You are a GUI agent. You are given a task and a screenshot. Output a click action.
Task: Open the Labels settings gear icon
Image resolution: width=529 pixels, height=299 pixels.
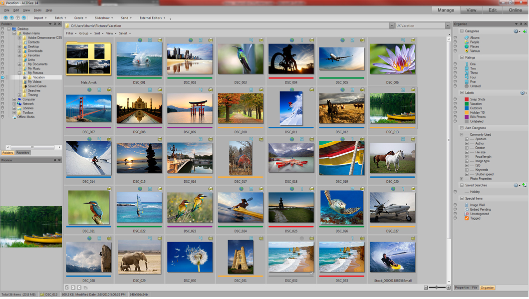click(x=523, y=93)
